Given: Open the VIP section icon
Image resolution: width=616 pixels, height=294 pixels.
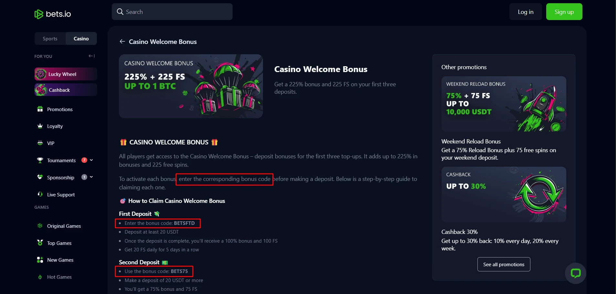Looking at the screenshot, I should [x=40, y=143].
